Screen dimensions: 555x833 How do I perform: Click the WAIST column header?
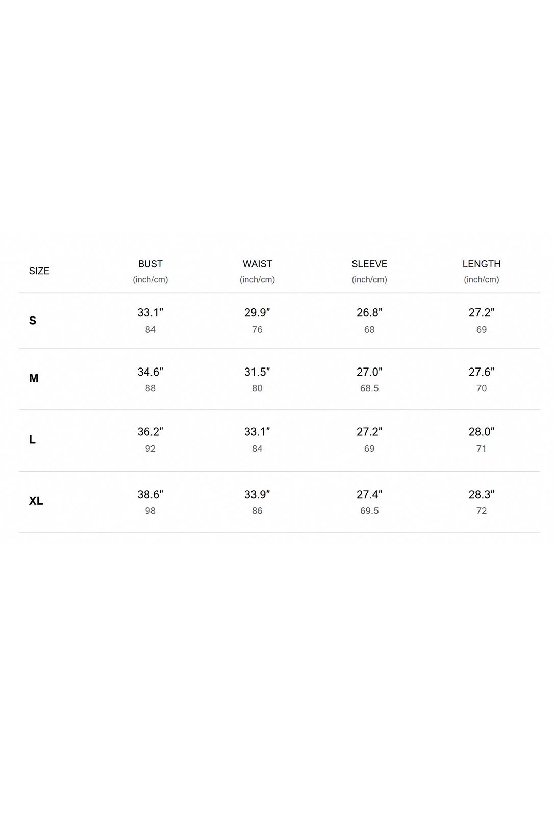point(258,264)
